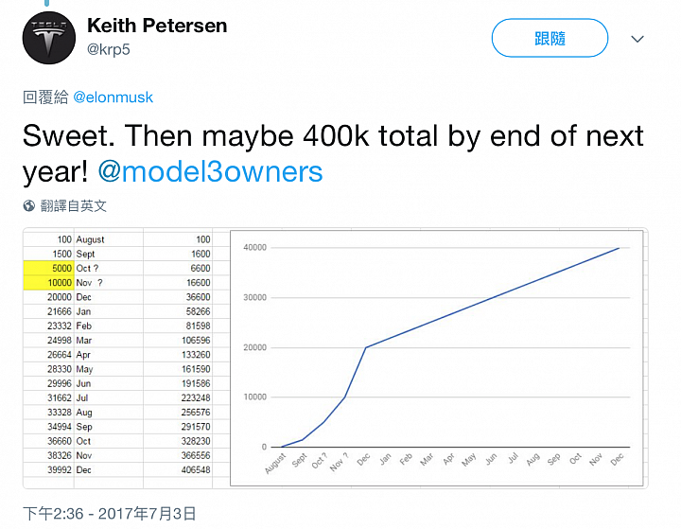The image size is (681, 529).
Task: Click the globe icon beside the translation note
Action: coord(29,205)
